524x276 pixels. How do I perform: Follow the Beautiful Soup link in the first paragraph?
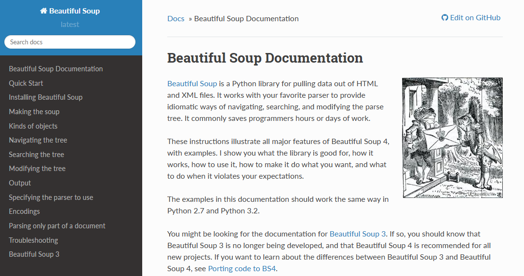tap(192, 83)
